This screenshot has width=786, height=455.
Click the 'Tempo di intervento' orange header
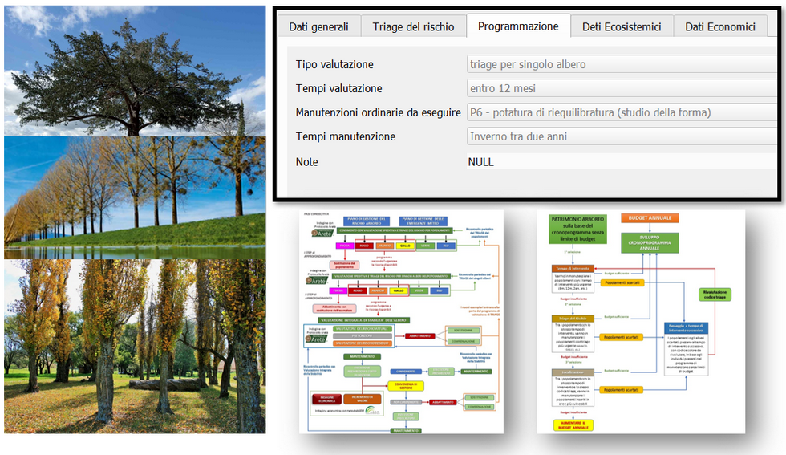pyautogui.click(x=573, y=269)
